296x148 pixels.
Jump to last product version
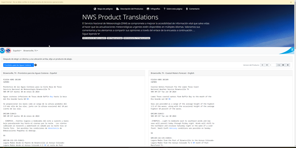[x=288, y=65]
